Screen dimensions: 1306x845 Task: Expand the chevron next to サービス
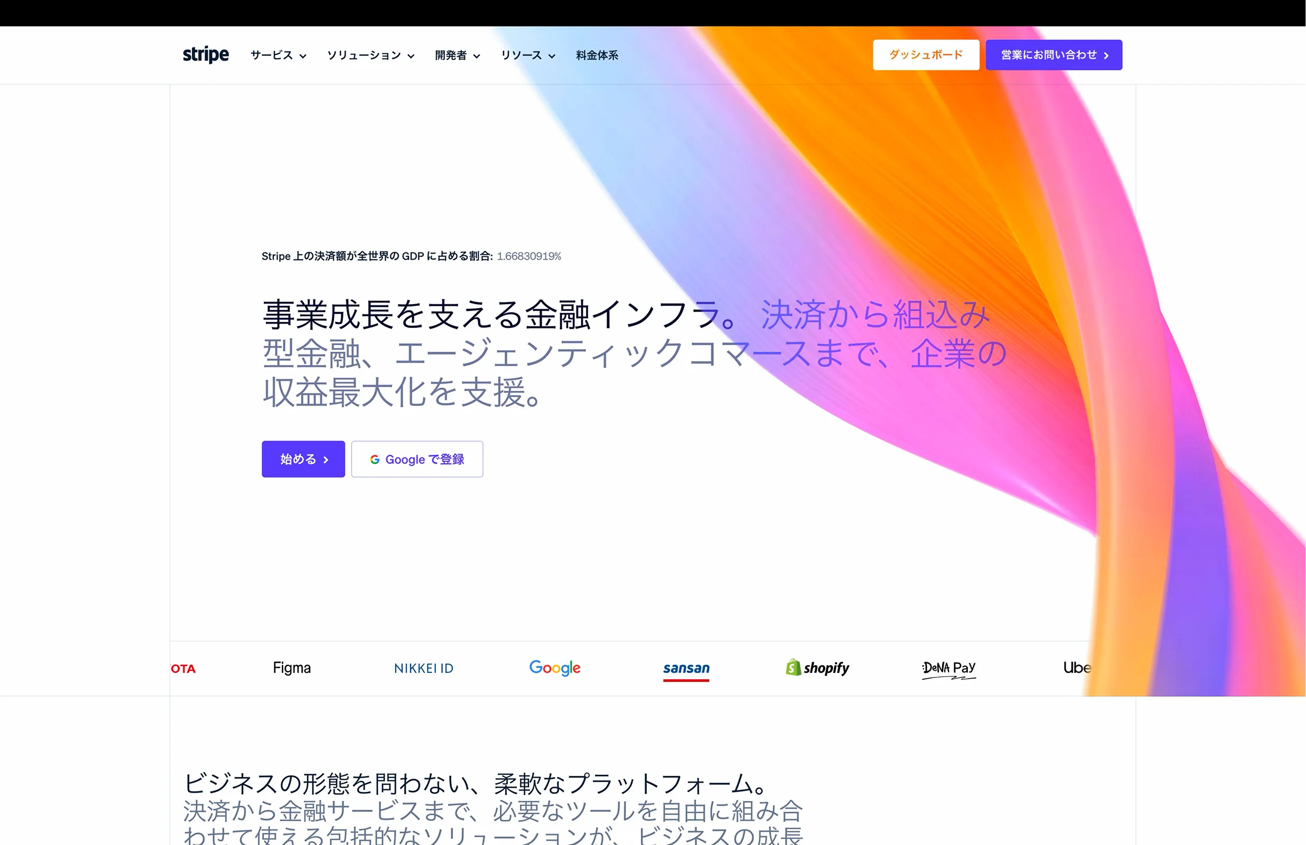click(x=303, y=56)
